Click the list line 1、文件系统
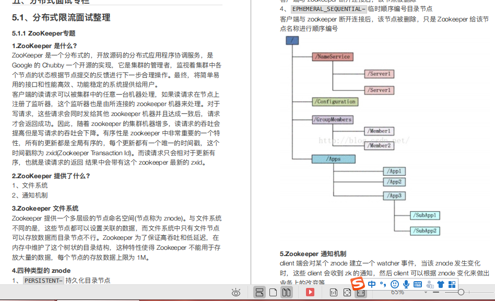Image resolution: width=495 pixels, height=301 pixels. [30, 186]
